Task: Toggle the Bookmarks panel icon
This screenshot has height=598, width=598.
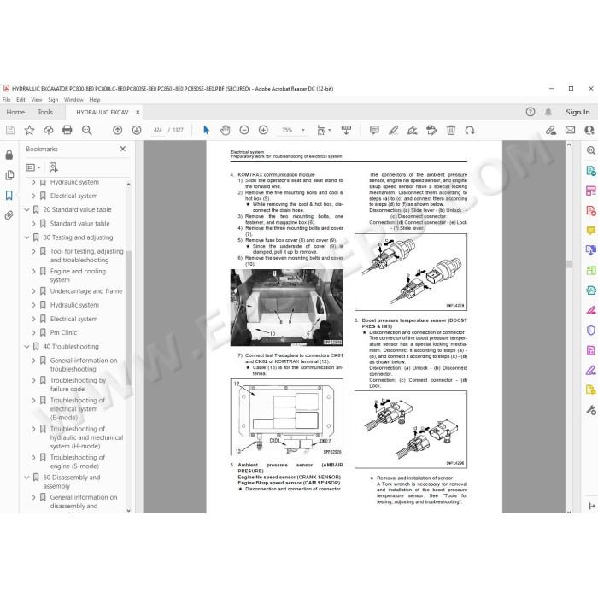Action: [9, 196]
